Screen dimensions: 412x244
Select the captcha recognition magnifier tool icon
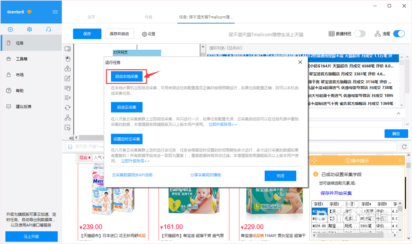coord(68,88)
